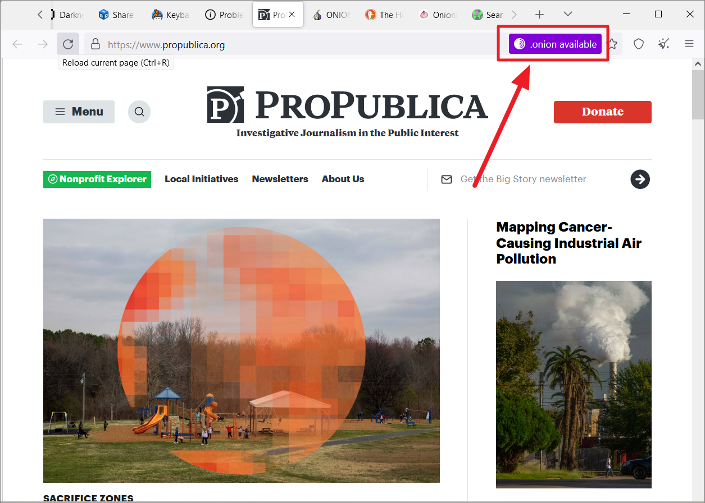
Task: Switch to the Darknet tab
Action: point(68,15)
